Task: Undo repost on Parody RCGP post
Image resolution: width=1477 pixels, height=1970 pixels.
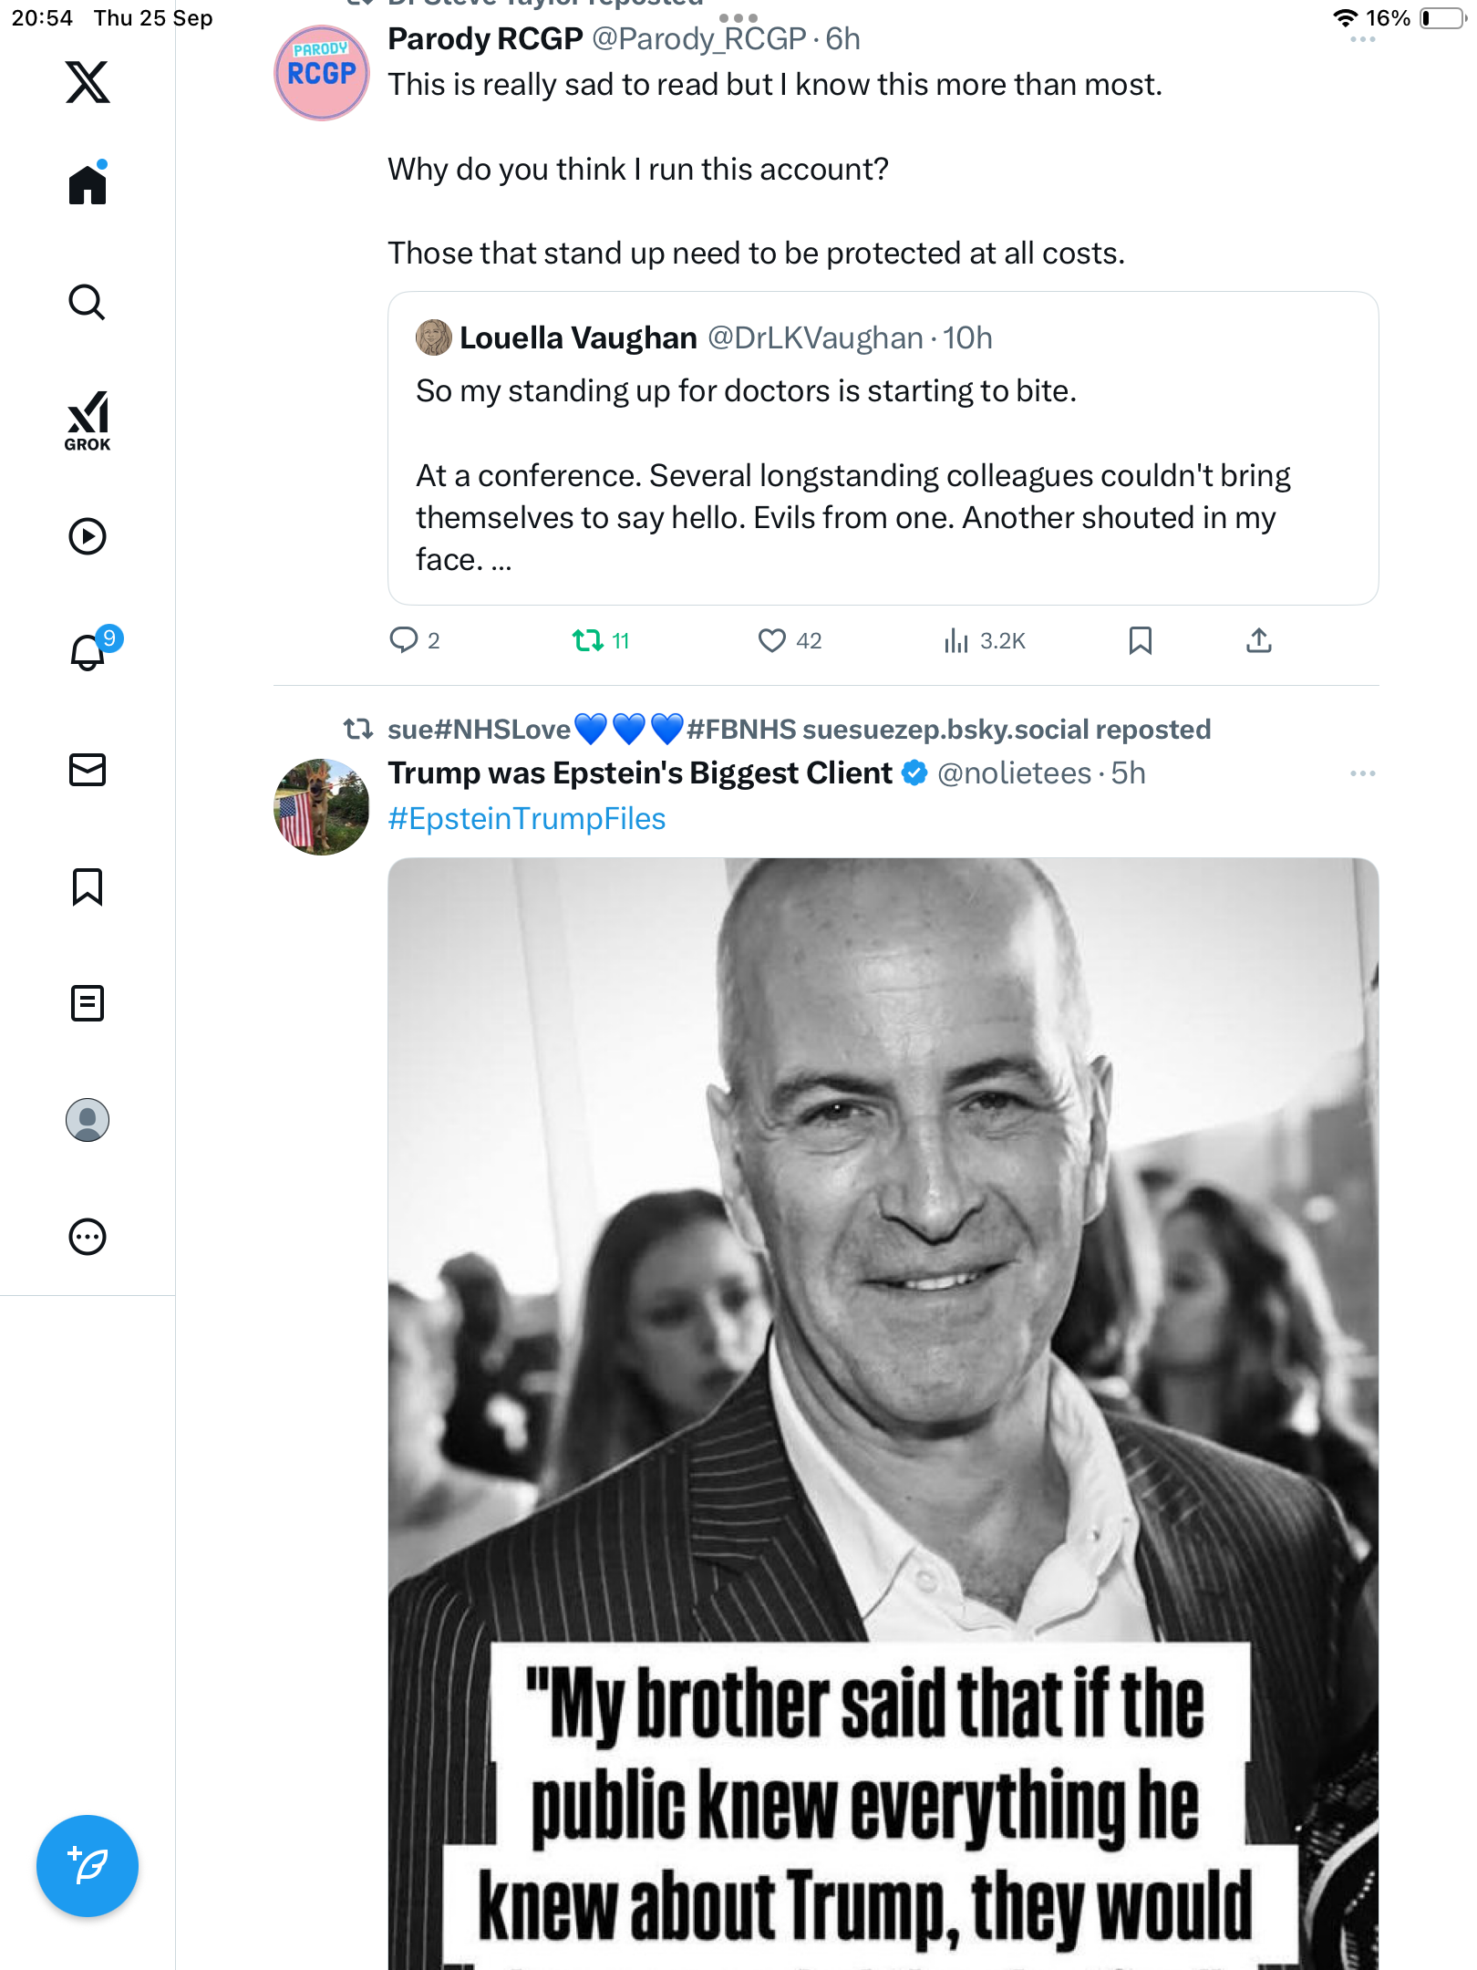Action: pos(588,641)
